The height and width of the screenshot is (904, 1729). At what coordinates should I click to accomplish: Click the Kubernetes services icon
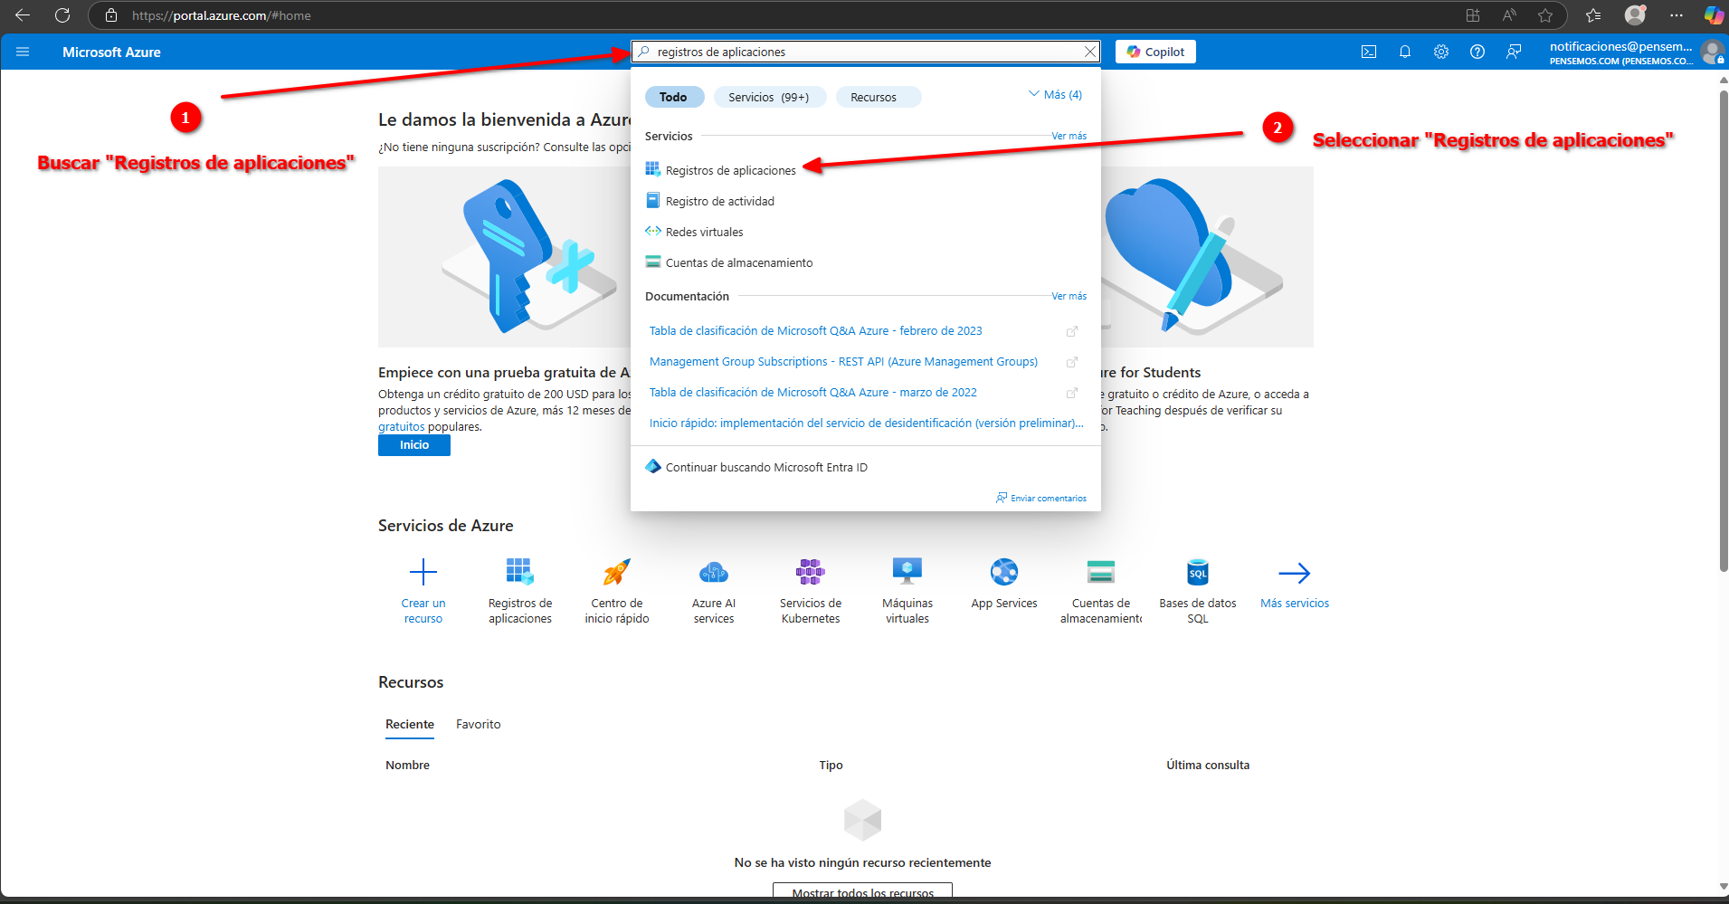(x=810, y=572)
